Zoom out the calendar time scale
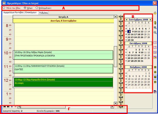Screen dimensions: 158x114 pyautogui.click(x=155, y=32)
